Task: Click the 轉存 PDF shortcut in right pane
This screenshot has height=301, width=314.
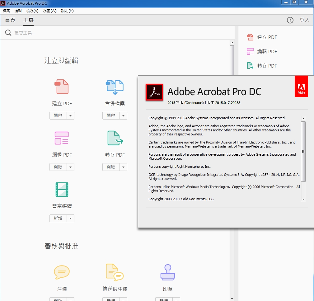Action: pyautogui.click(x=262, y=66)
